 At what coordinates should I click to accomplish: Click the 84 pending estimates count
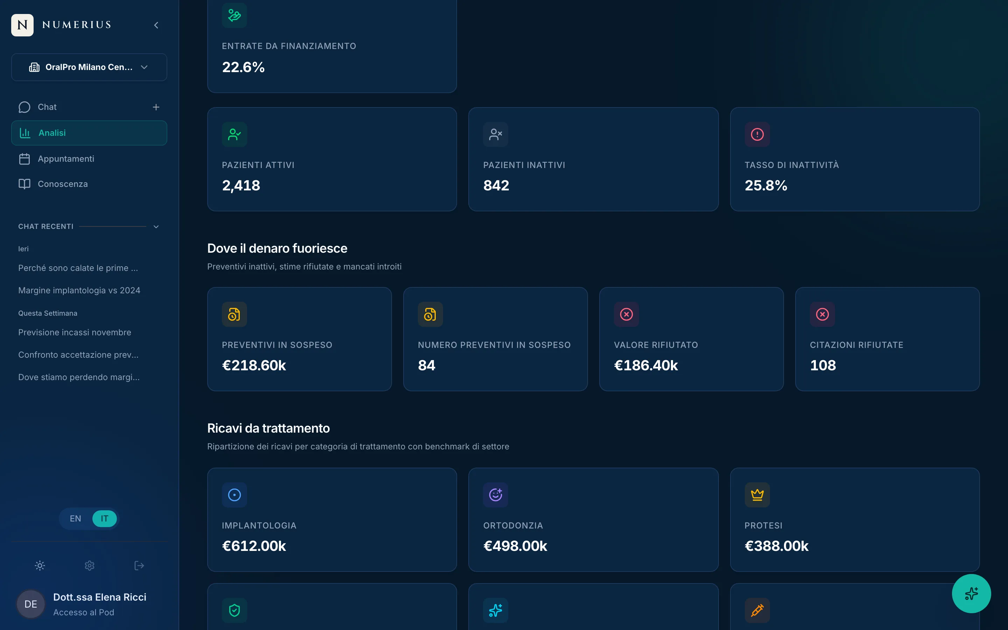427,365
